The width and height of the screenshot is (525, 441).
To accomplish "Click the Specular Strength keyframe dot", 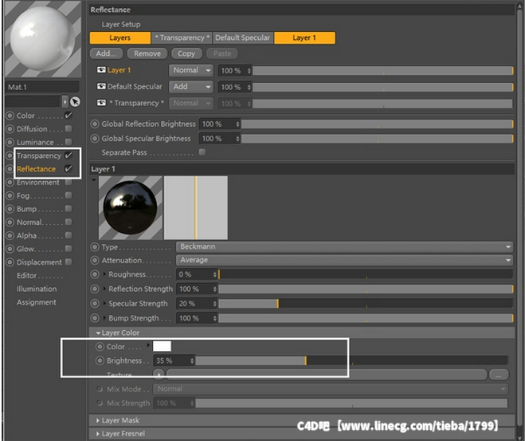I will click(x=95, y=303).
